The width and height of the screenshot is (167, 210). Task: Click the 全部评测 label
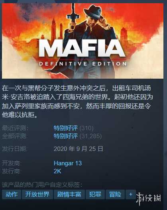(15, 136)
